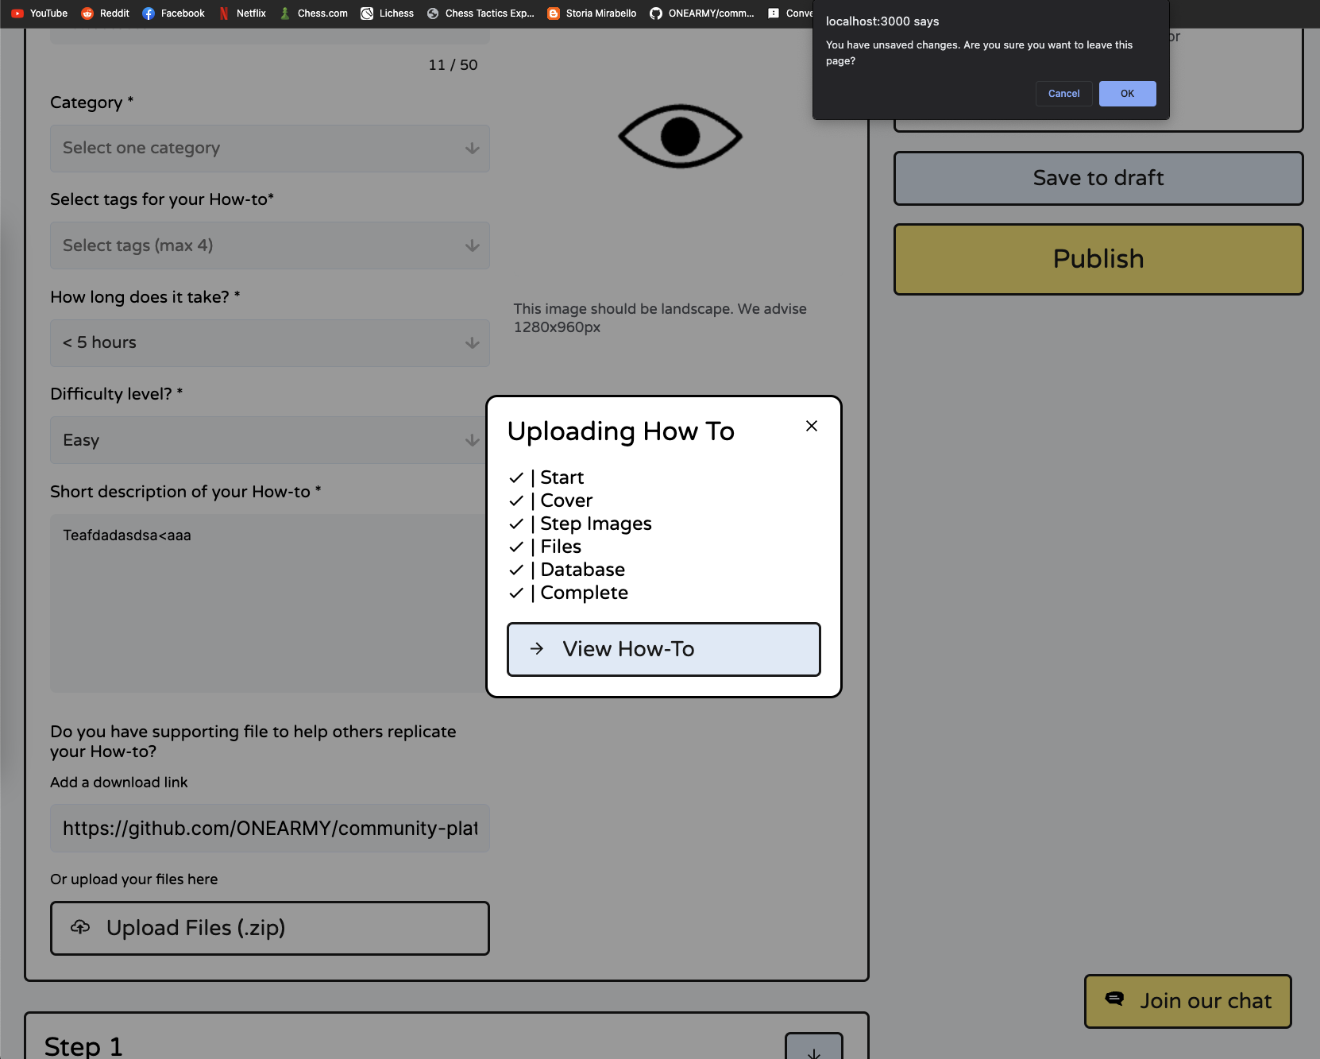Click Upload Files (.zip) button
This screenshot has height=1059, width=1320.
pyautogui.click(x=270, y=928)
